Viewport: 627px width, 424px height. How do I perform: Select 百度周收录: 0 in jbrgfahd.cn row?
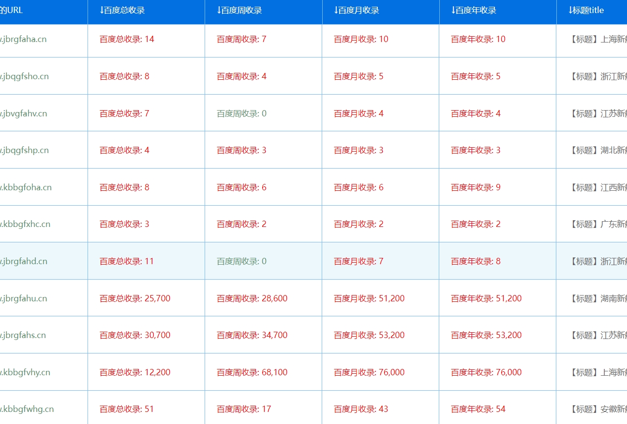(x=241, y=261)
